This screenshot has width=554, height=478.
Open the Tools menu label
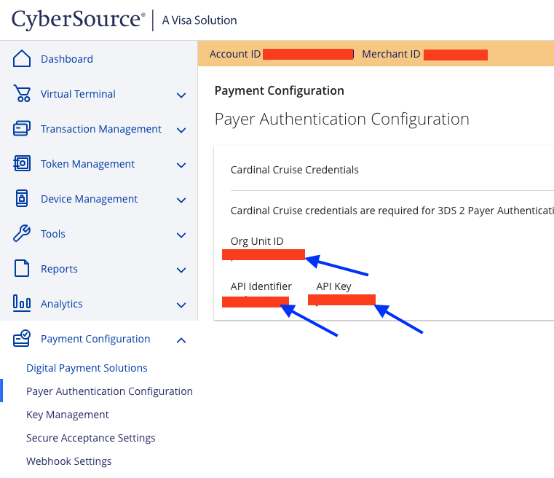53,234
